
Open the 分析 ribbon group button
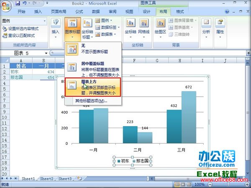206,28
